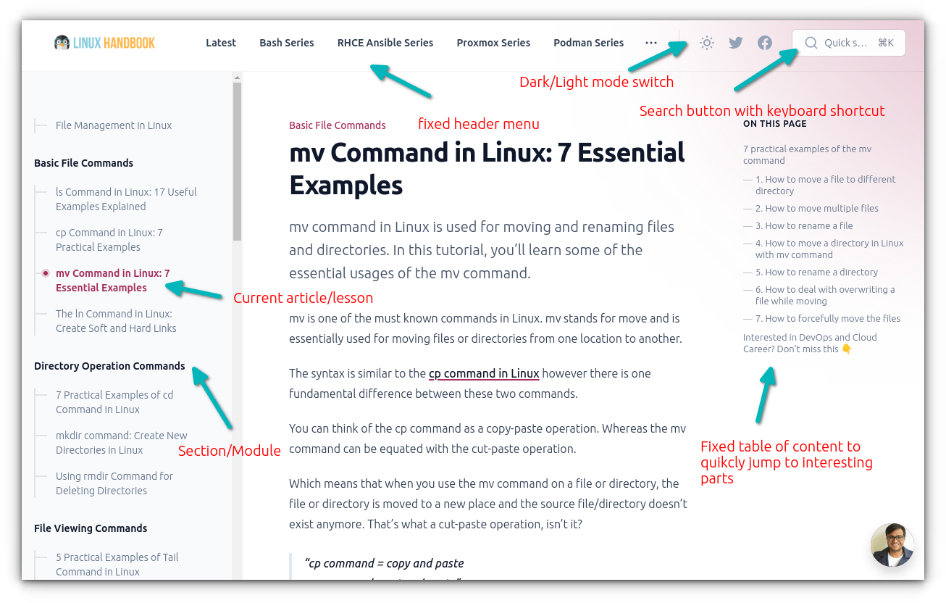The height and width of the screenshot is (603, 946).
Task: Click the left sidebar scrollbar thumb
Action: click(x=237, y=161)
